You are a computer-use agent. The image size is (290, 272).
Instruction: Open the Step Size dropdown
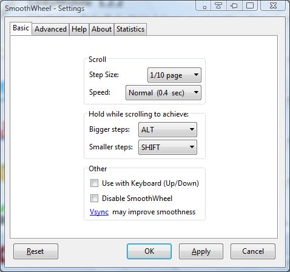pyautogui.click(x=174, y=75)
